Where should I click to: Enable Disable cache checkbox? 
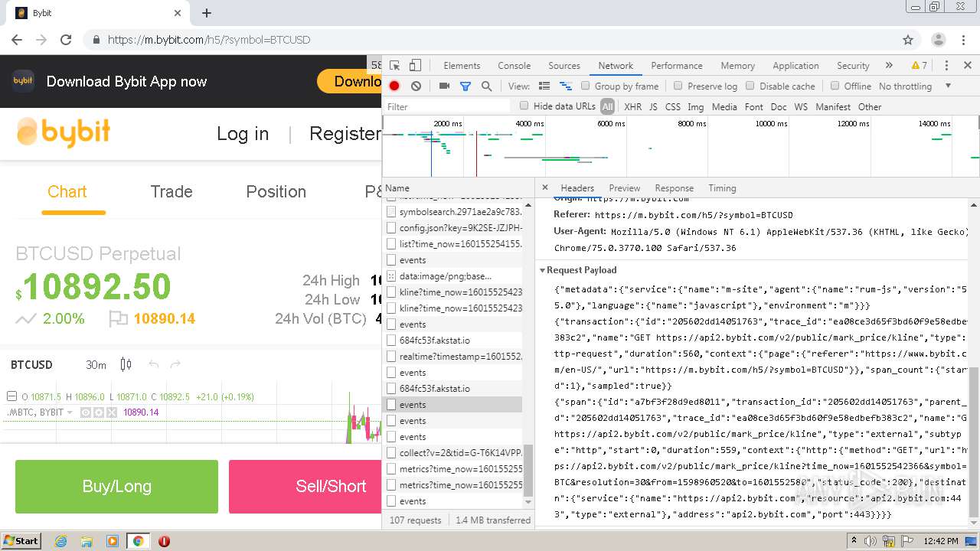tap(750, 86)
